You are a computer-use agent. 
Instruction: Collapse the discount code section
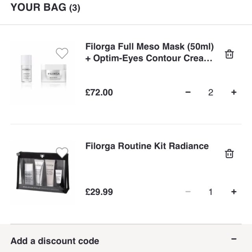click(234, 239)
